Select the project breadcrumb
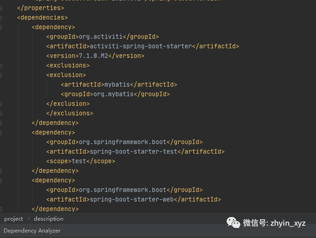 pyautogui.click(x=14, y=219)
